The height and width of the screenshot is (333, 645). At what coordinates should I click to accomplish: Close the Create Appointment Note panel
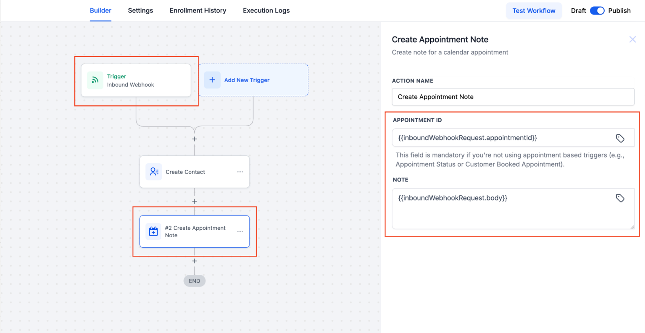pyautogui.click(x=632, y=39)
